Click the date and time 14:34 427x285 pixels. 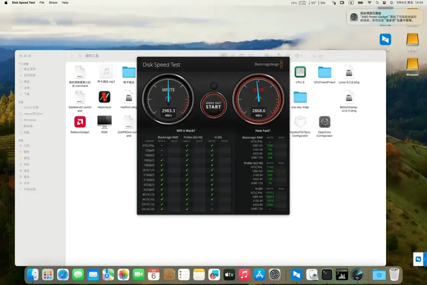click(410, 3)
